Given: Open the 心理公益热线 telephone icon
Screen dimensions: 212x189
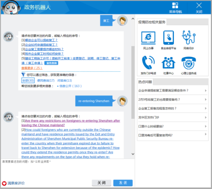Looking at the screenshot, I should coord(189,63).
